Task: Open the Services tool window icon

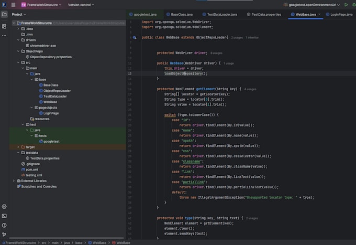Action: click(4, 207)
